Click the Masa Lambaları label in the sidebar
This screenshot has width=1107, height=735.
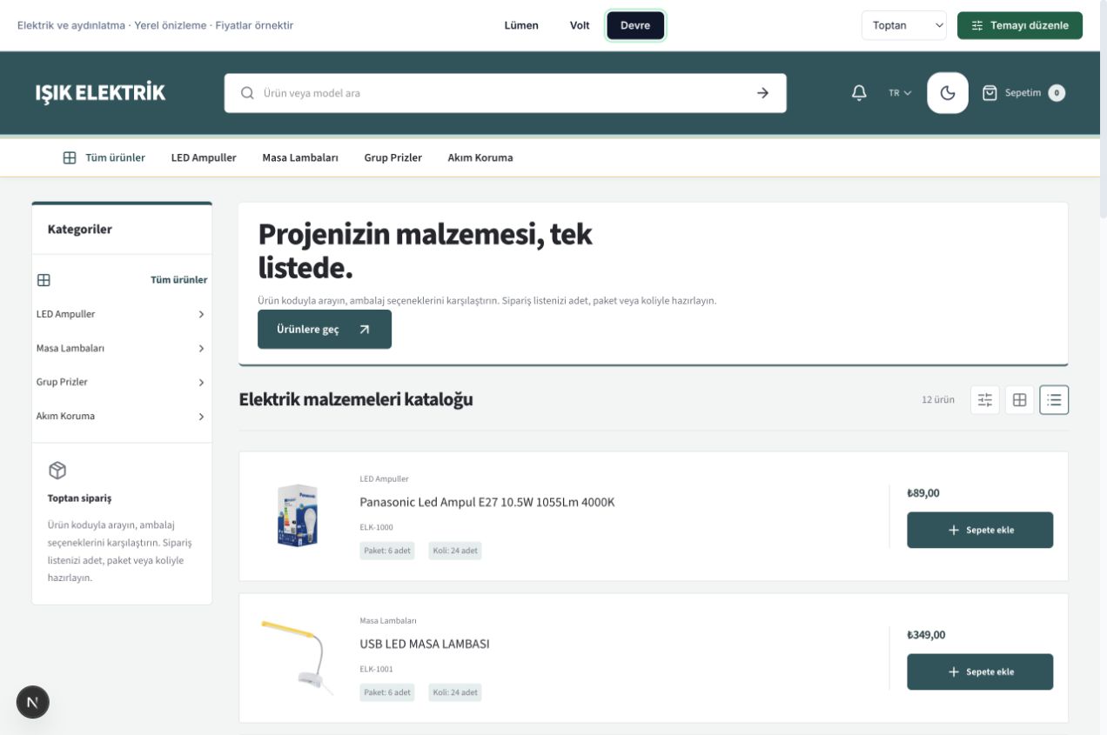pyautogui.click(x=70, y=348)
